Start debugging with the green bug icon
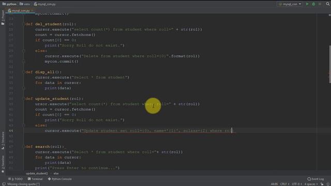 (313, 4)
